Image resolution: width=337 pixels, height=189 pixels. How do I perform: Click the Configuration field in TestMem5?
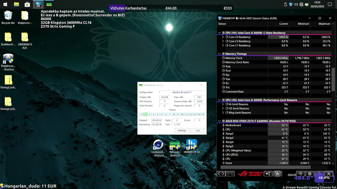tap(182, 92)
